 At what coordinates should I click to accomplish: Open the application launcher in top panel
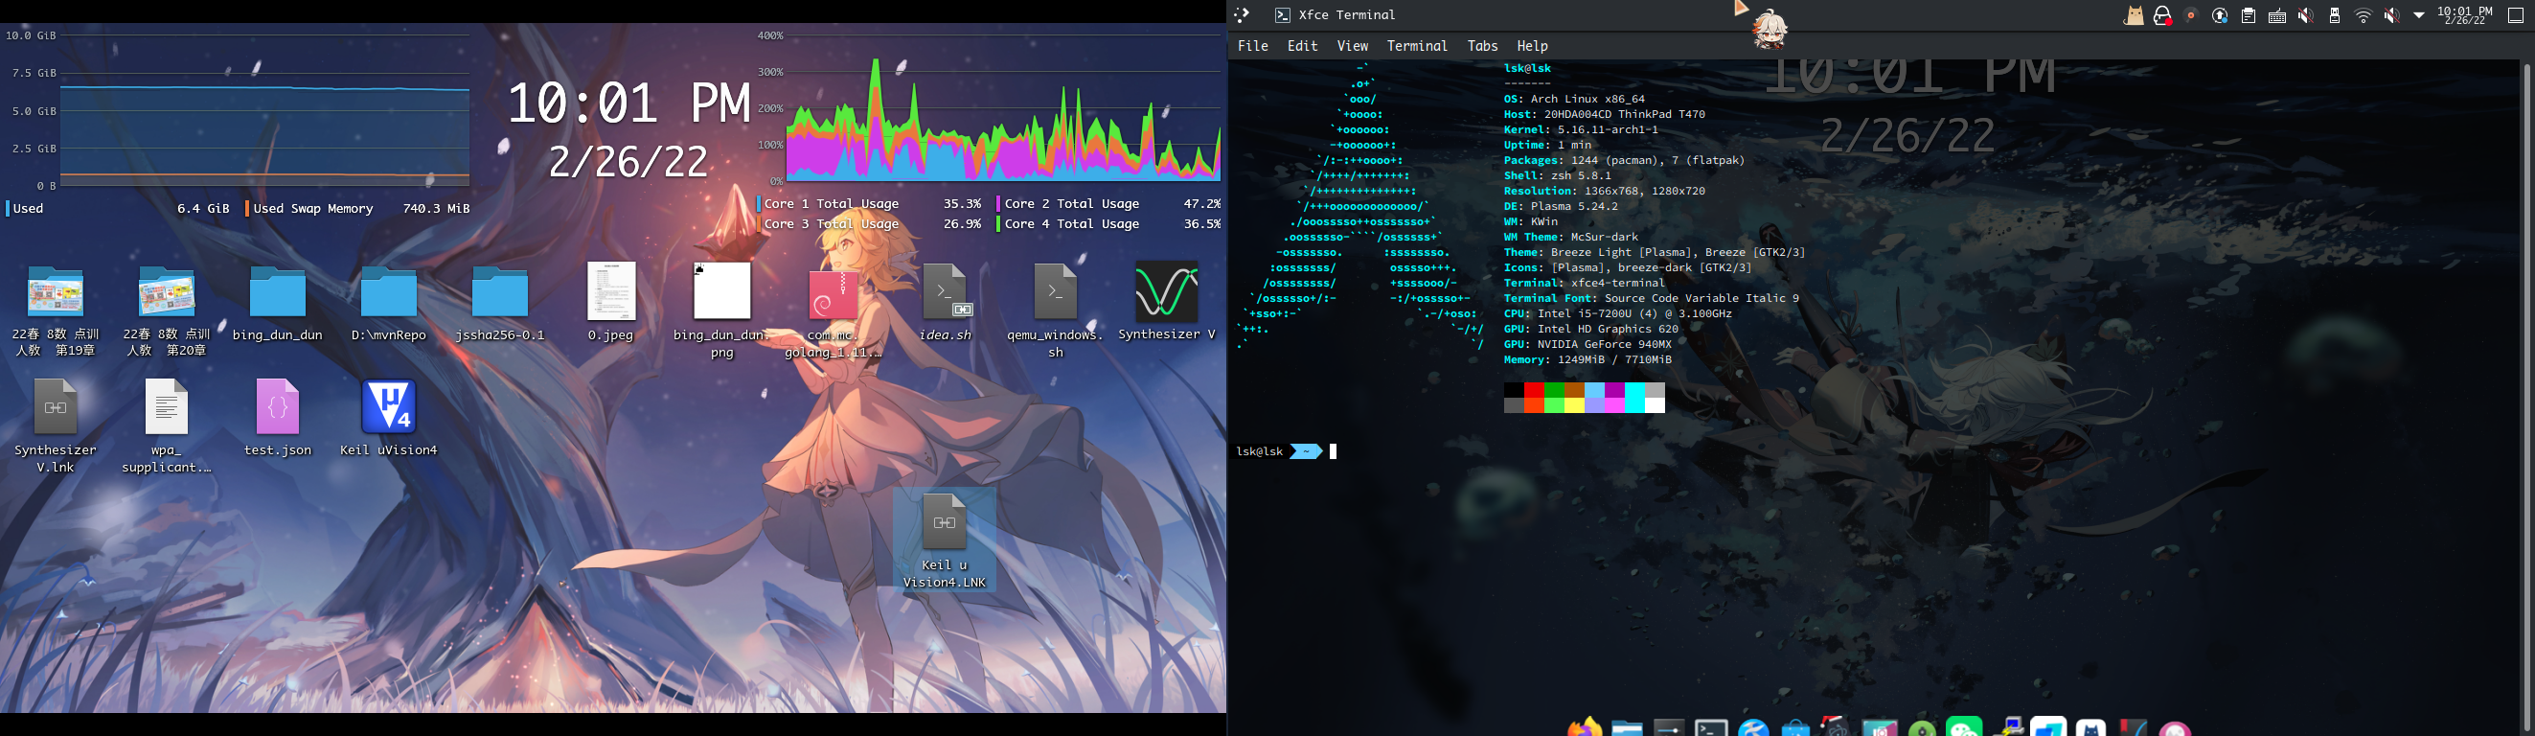(1242, 14)
